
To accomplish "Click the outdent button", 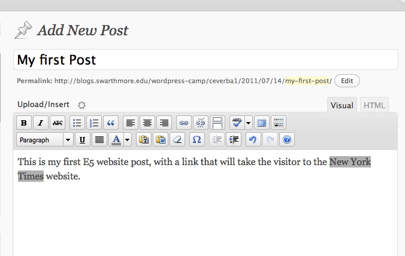I will [217, 140].
